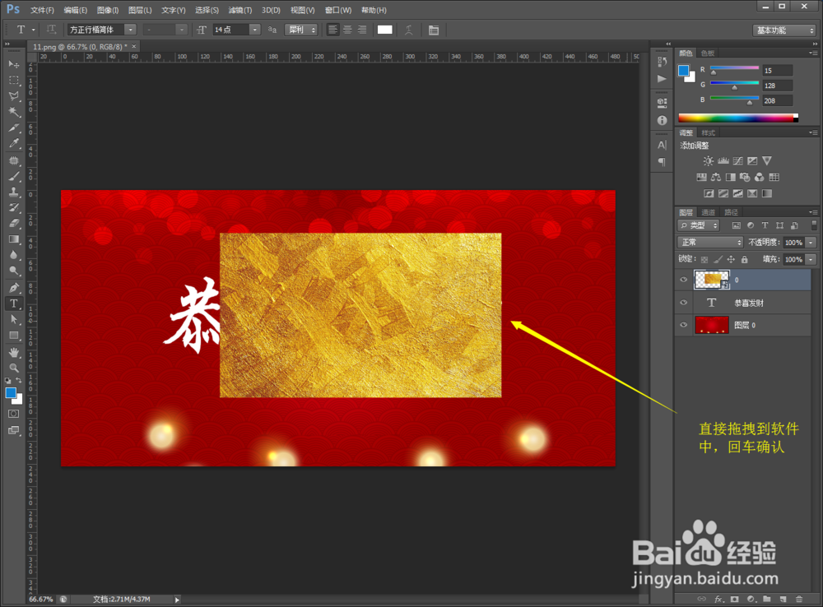
Task: Select the Clone Stamp tool
Action: tap(14, 192)
